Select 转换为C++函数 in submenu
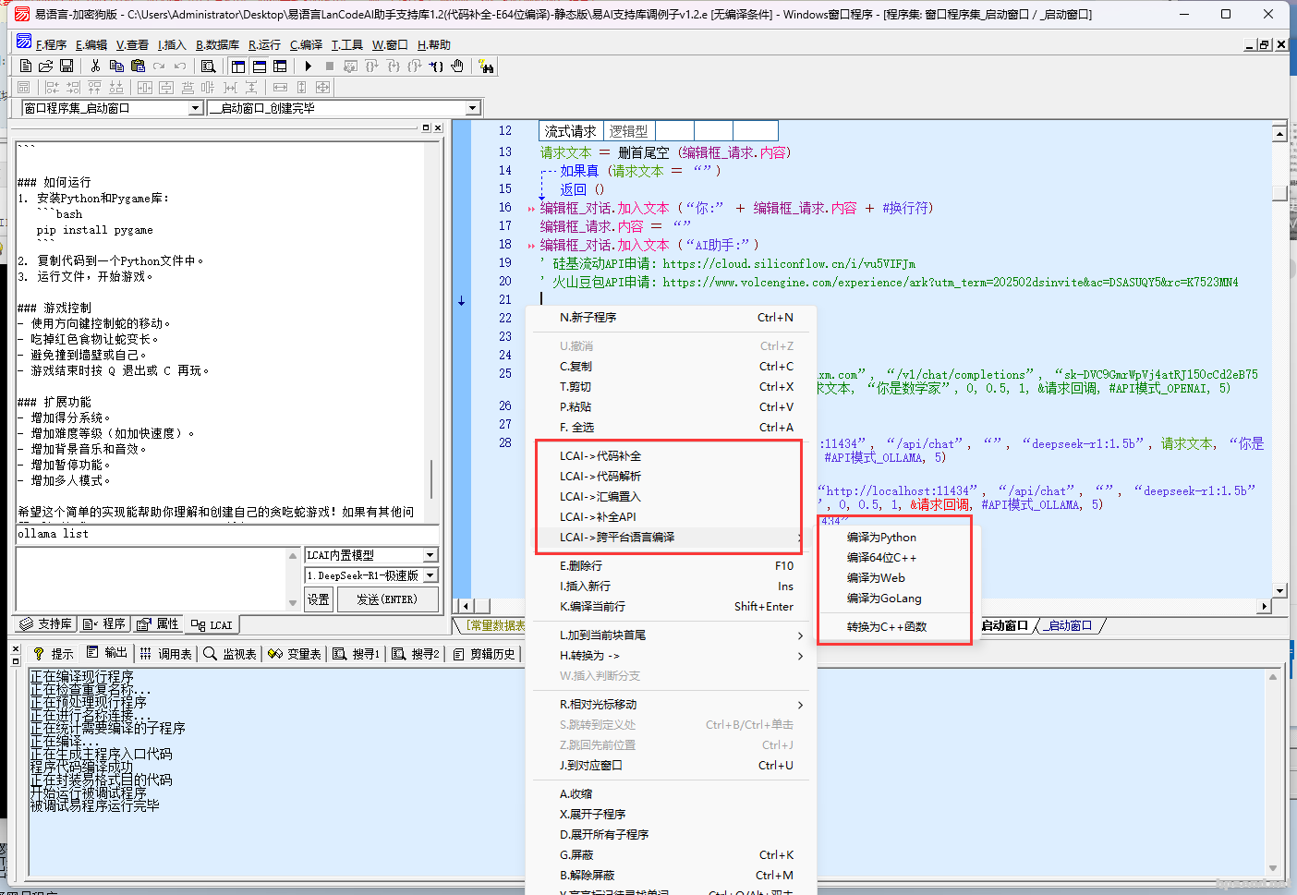 [x=894, y=627]
